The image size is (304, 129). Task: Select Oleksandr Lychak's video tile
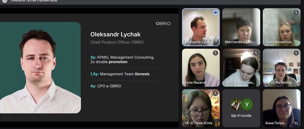pyautogui.click(x=201, y=27)
